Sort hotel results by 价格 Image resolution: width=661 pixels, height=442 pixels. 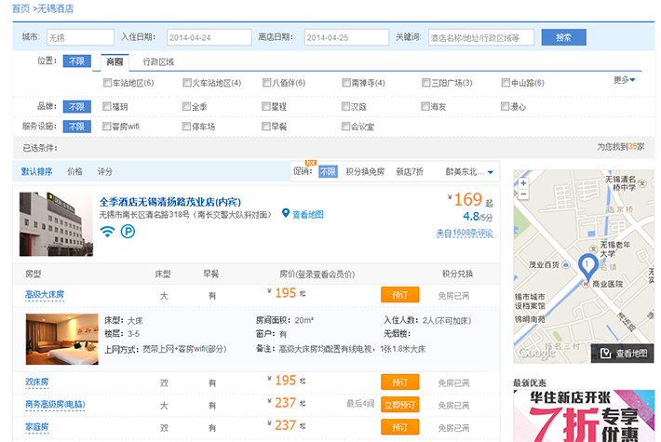click(74, 172)
